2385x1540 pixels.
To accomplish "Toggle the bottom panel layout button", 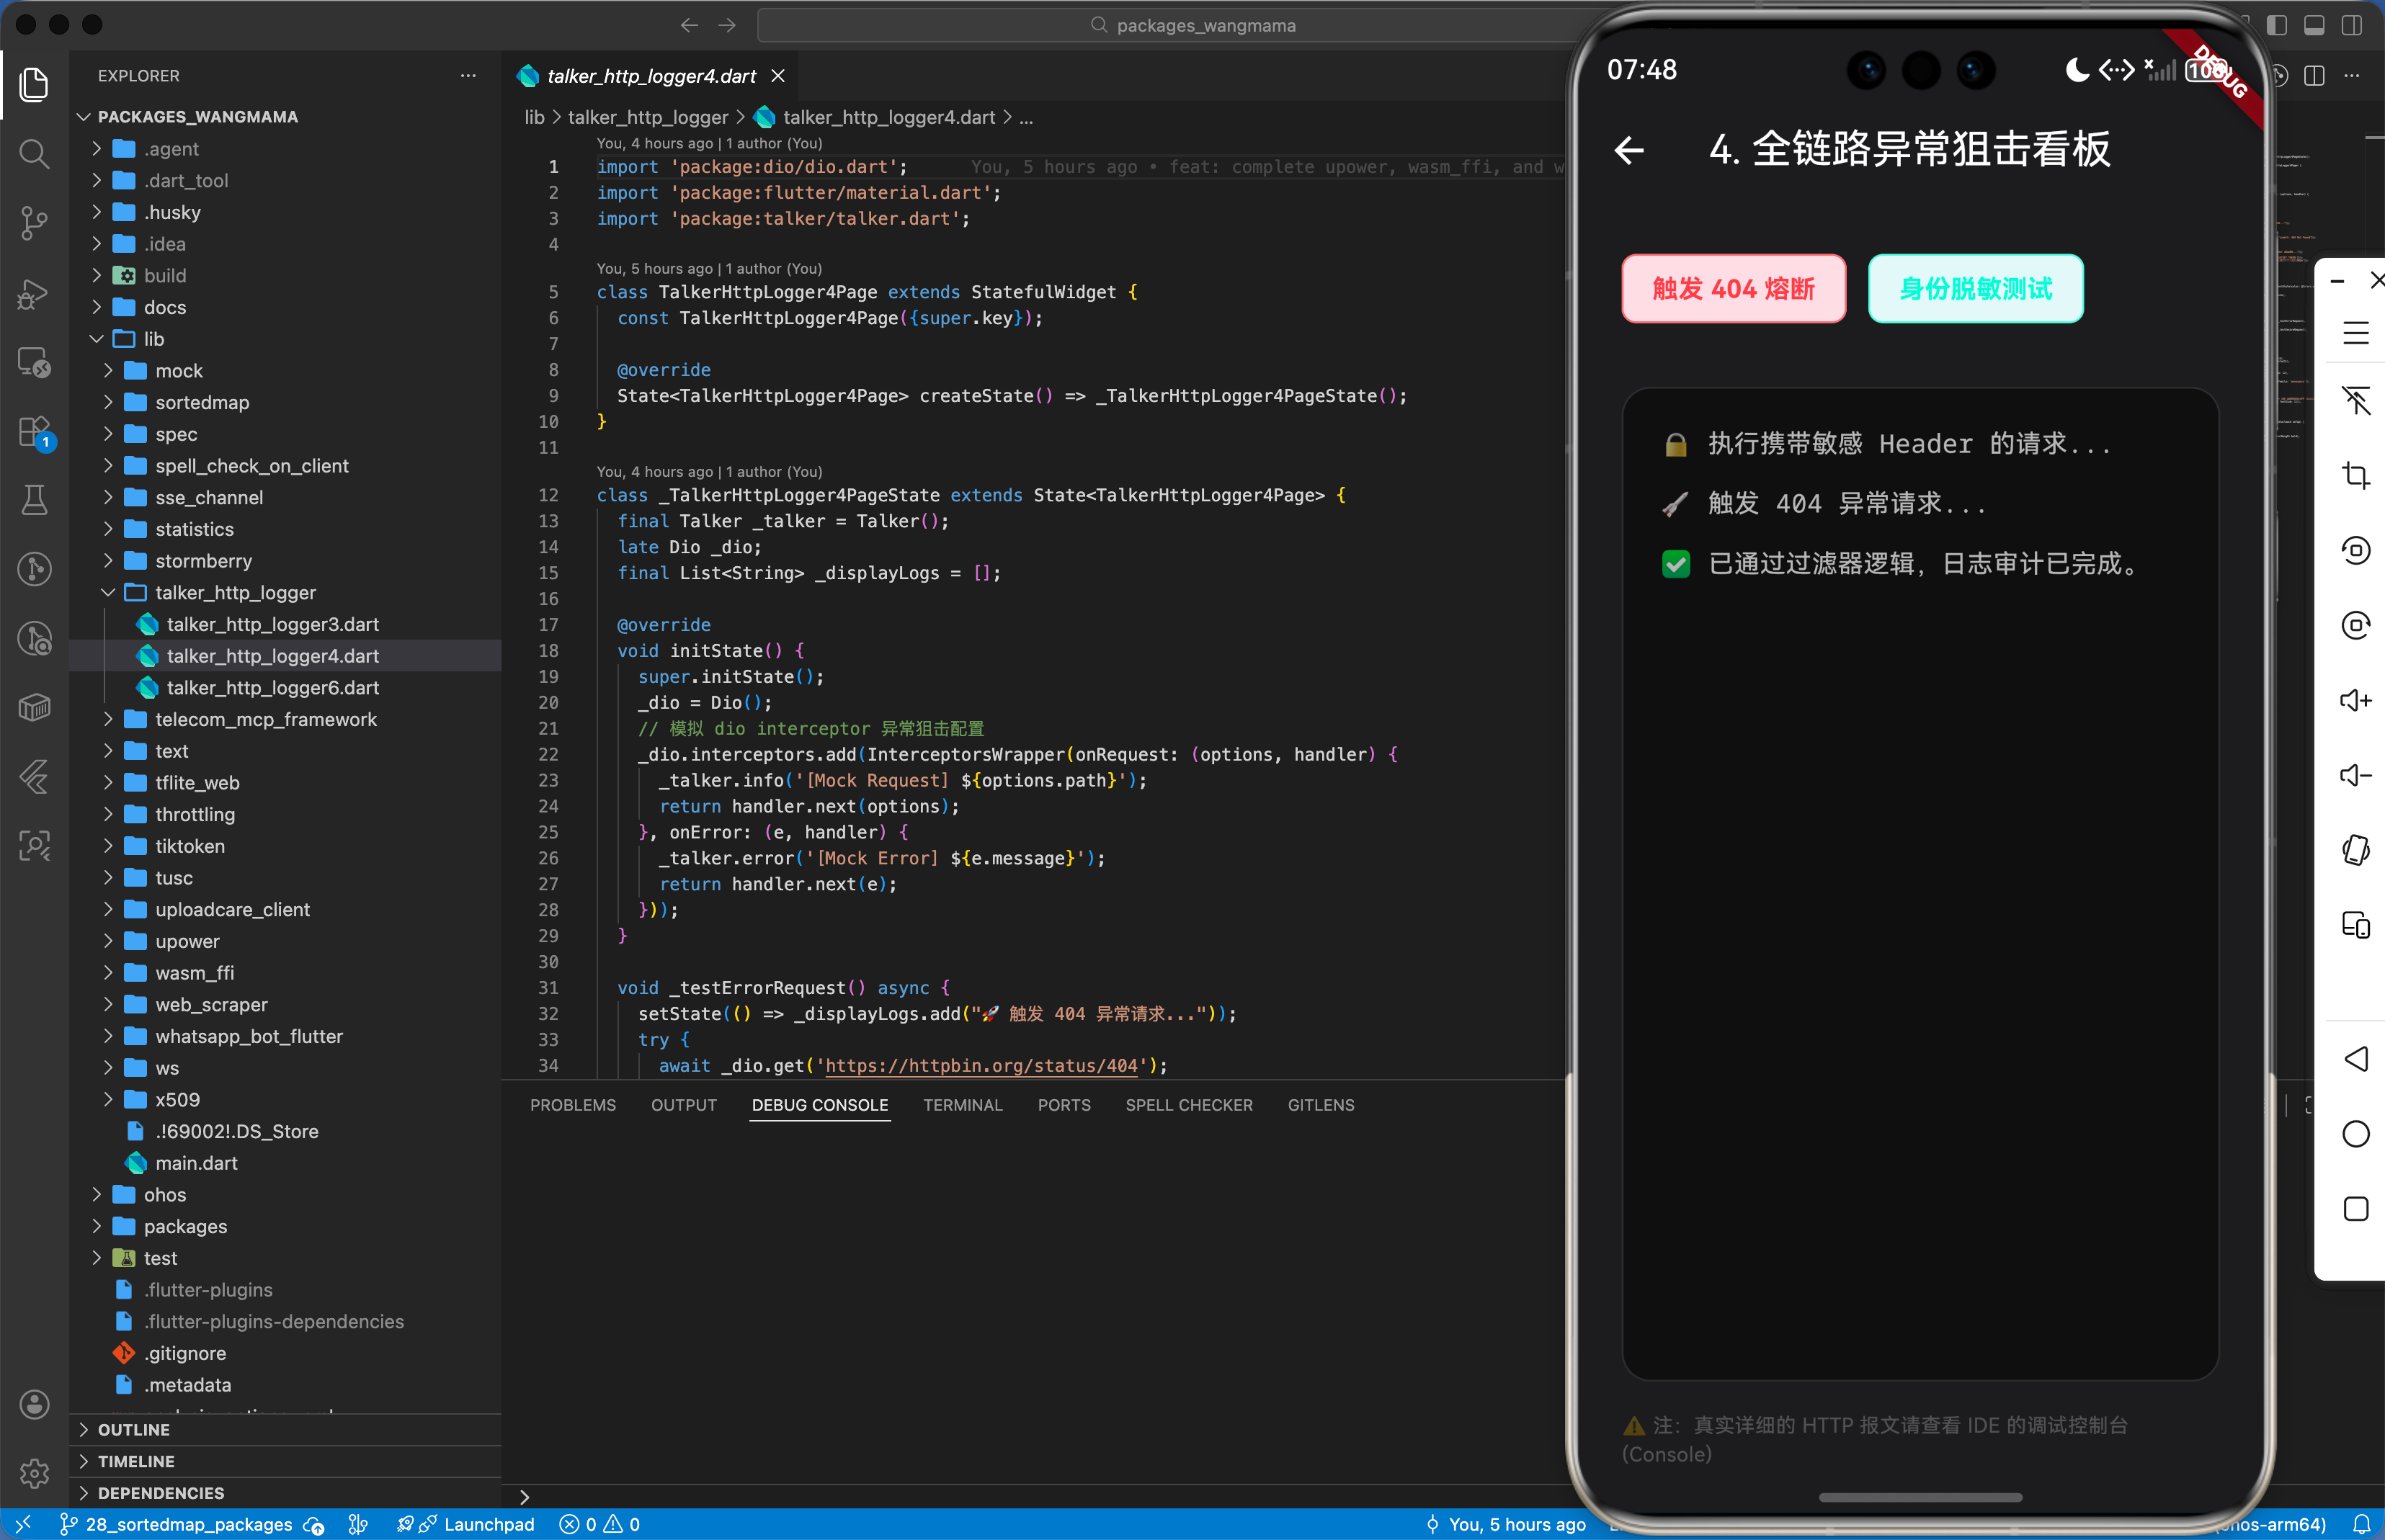I will 2314,25.
